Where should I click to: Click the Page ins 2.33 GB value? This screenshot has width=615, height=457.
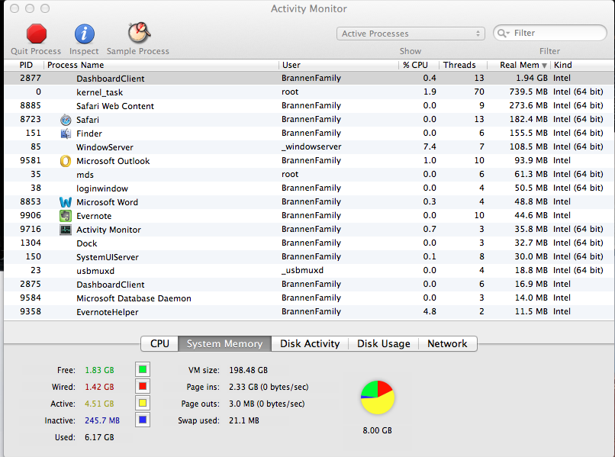tap(269, 387)
